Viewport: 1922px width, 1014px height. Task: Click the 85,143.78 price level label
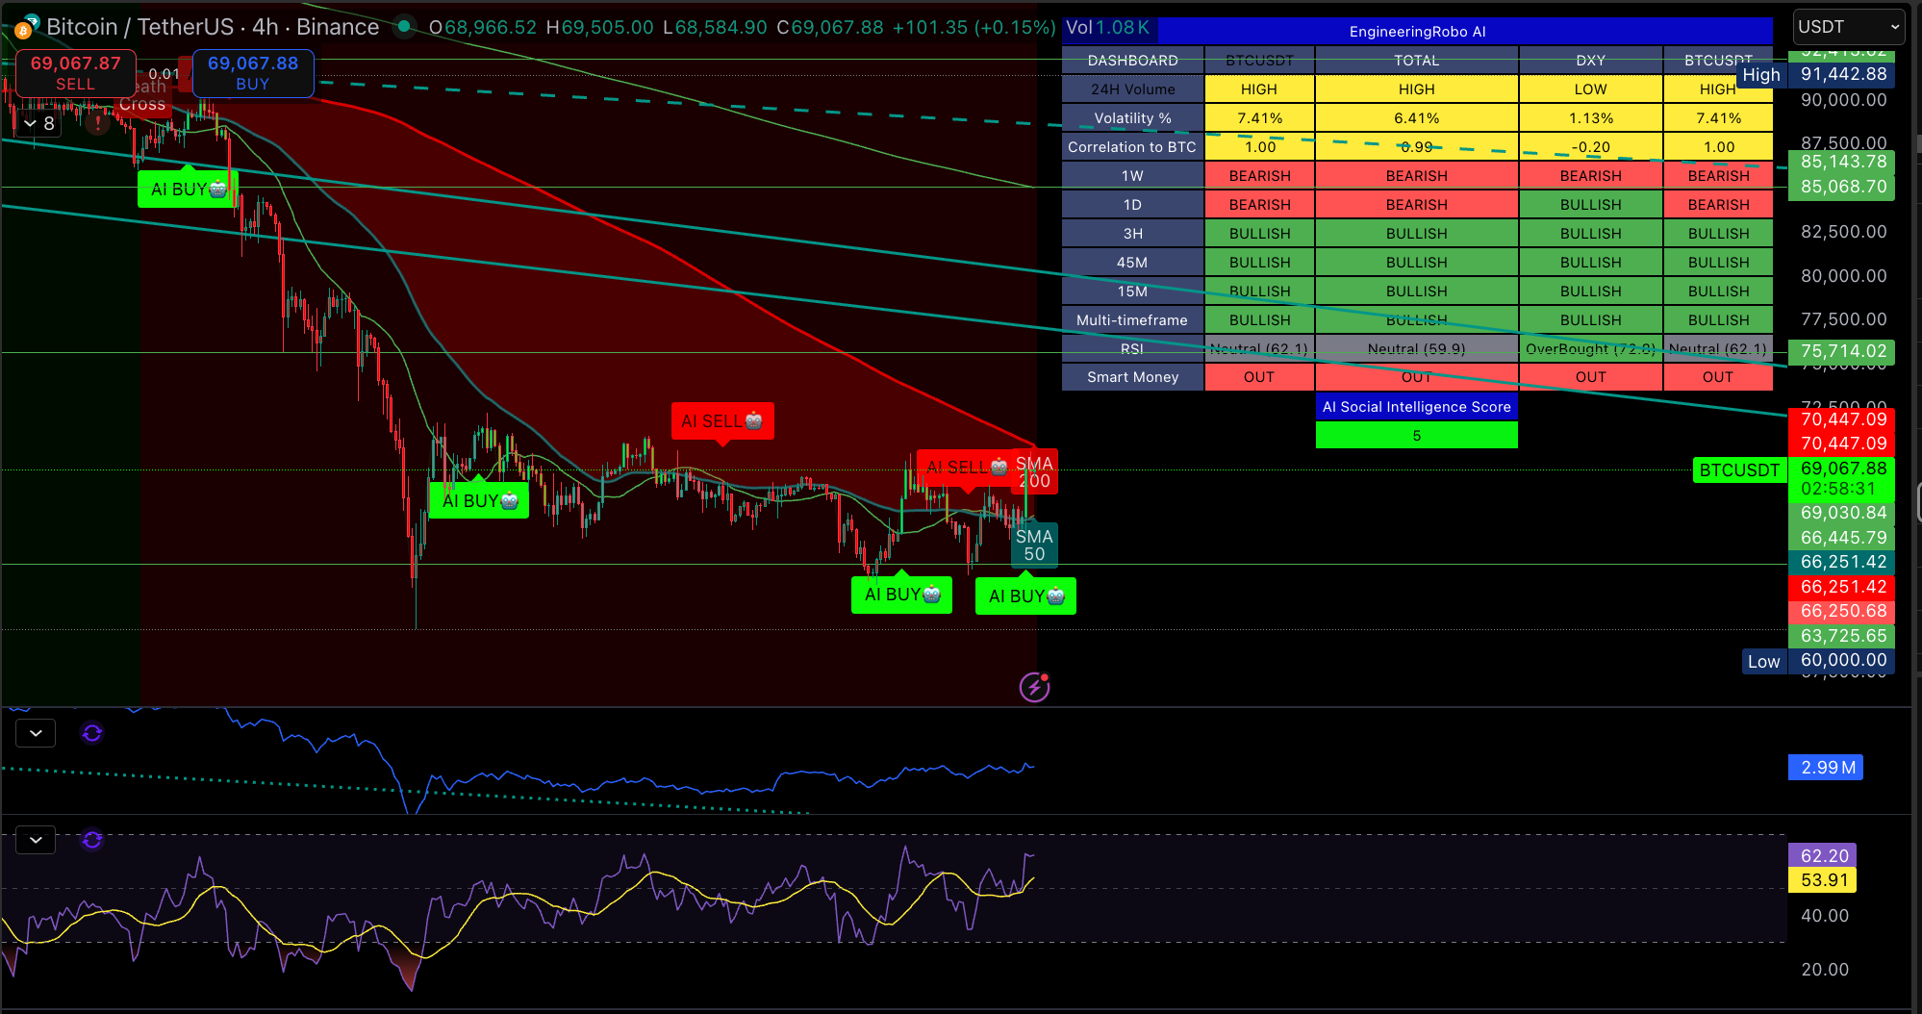(1842, 162)
